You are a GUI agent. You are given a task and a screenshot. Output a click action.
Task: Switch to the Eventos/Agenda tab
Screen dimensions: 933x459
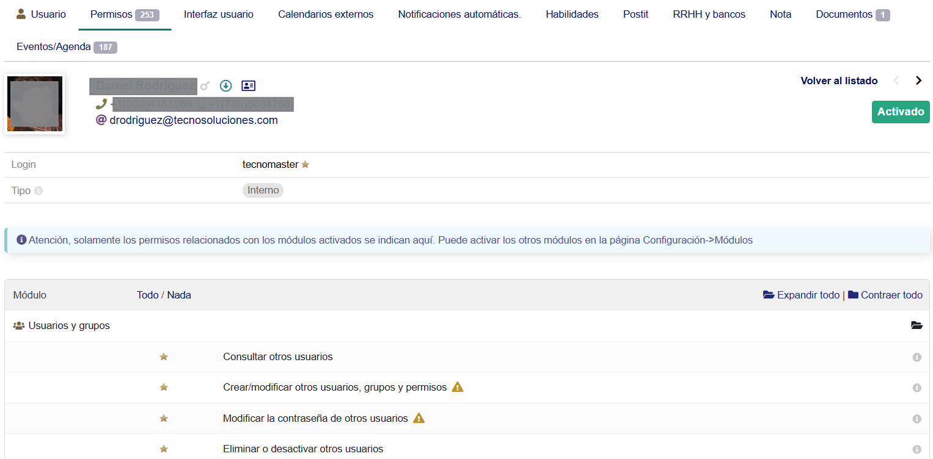click(54, 46)
